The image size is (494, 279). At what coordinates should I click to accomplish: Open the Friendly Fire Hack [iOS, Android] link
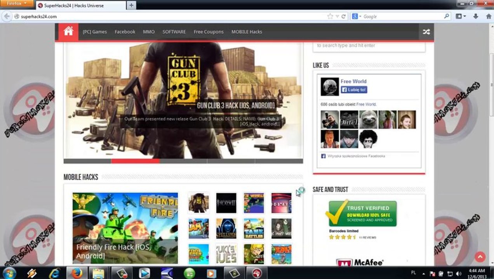pos(113,251)
